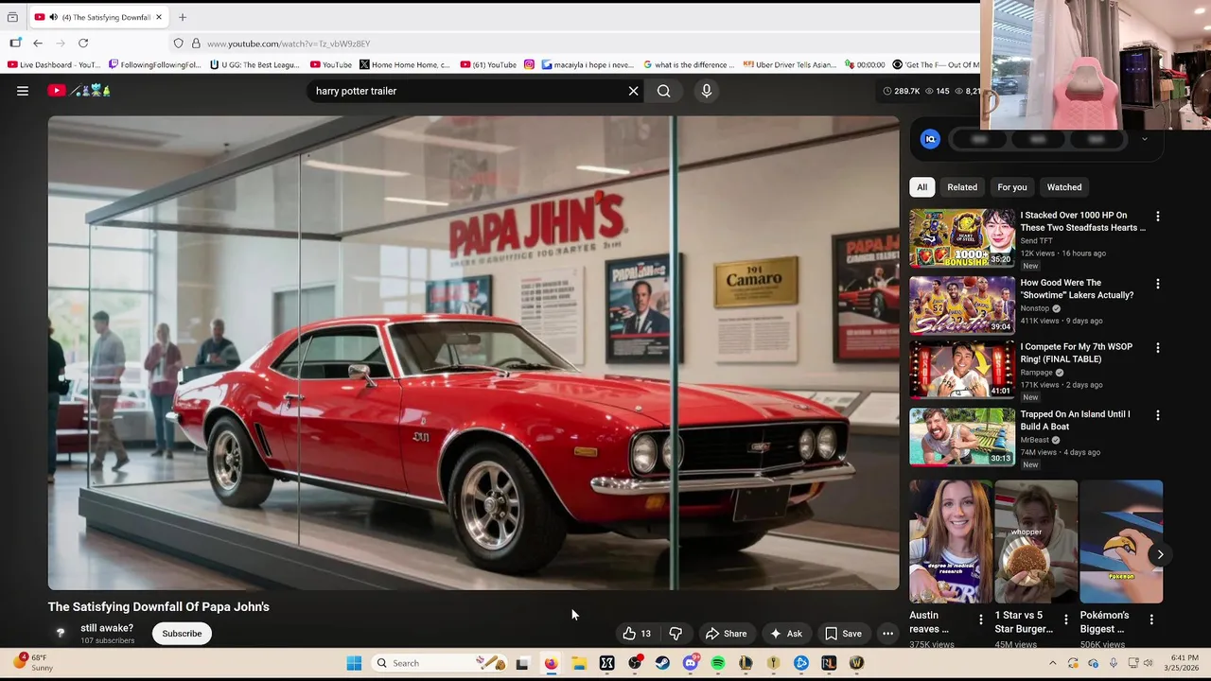
Task: Open Steam from the taskbar
Action: (x=662, y=663)
